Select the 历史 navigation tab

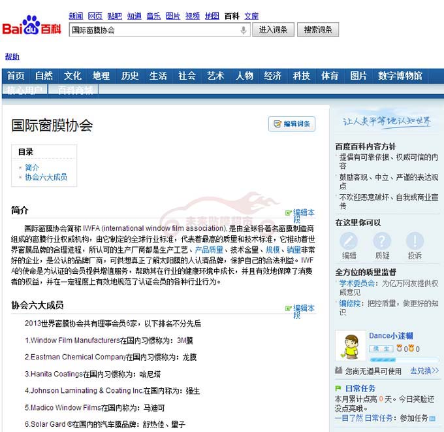[130, 76]
